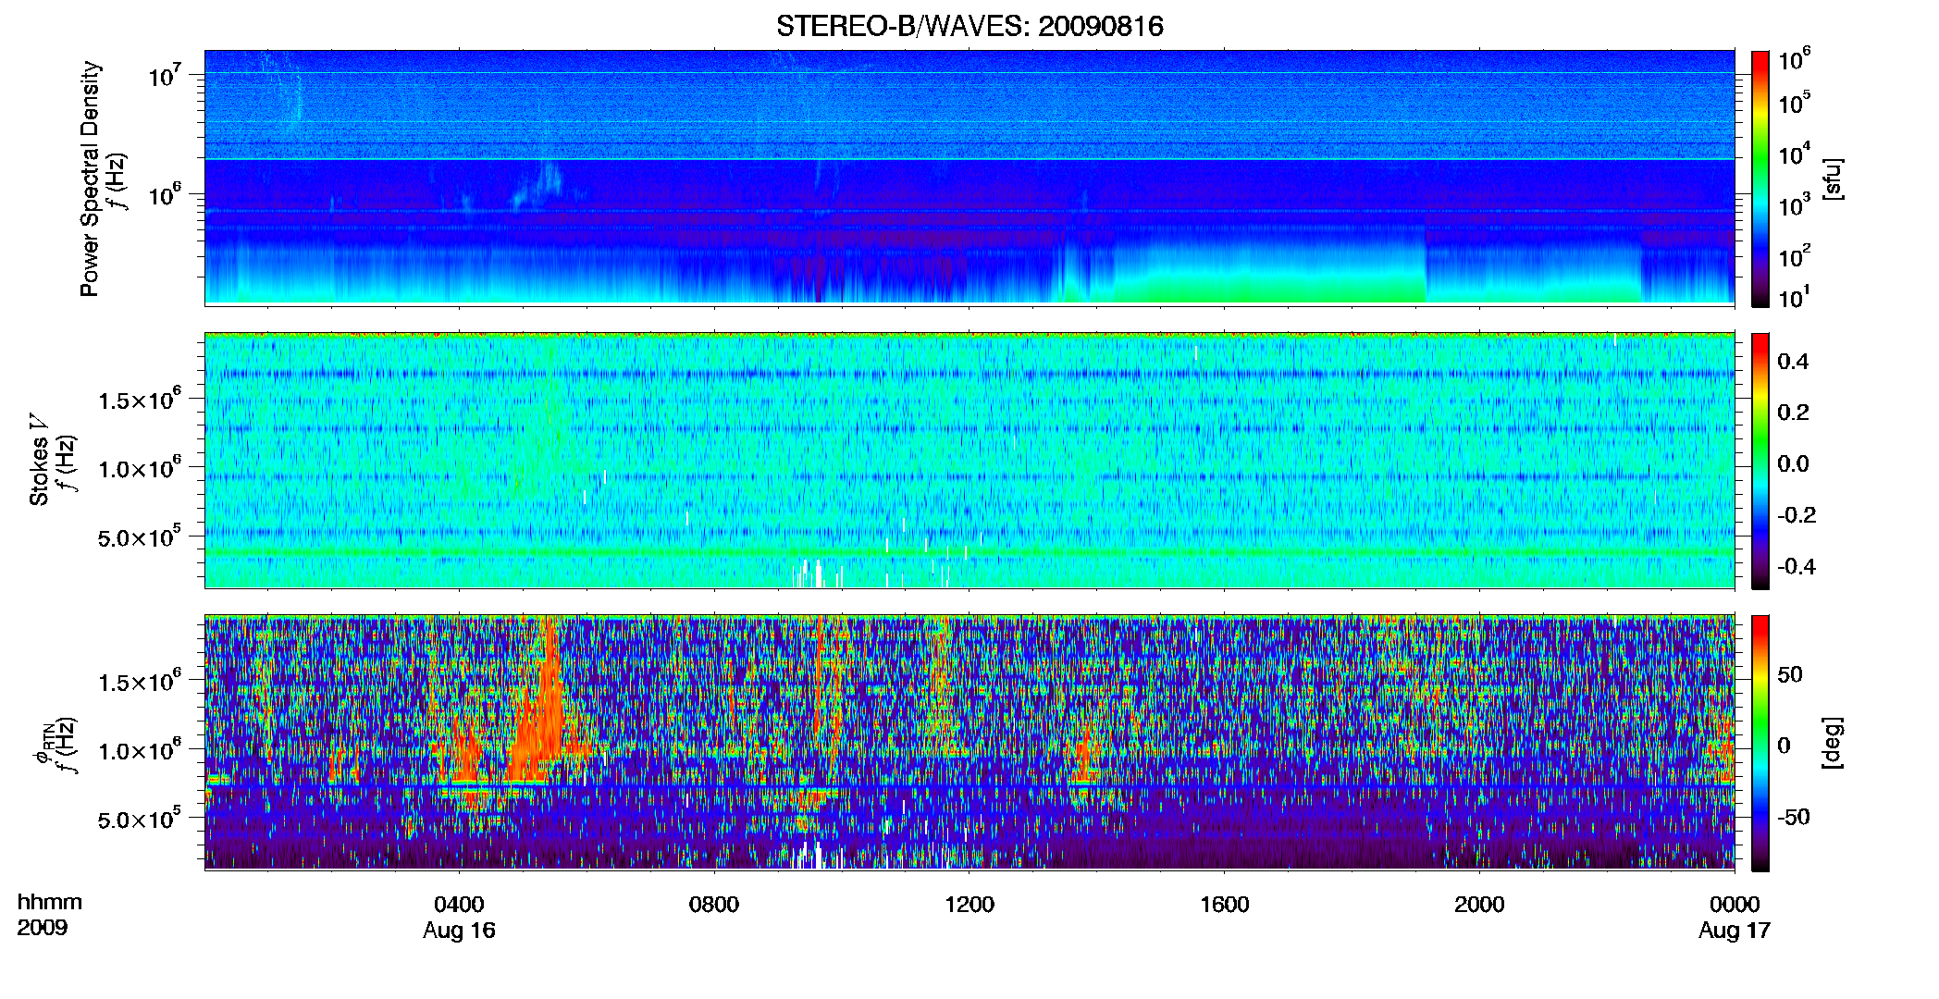The width and height of the screenshot is (1939, 999).
Task: Click the 0400 time tick label
Action: (x=459, y=904)
